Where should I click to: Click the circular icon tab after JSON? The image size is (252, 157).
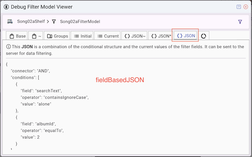point(204,36)
